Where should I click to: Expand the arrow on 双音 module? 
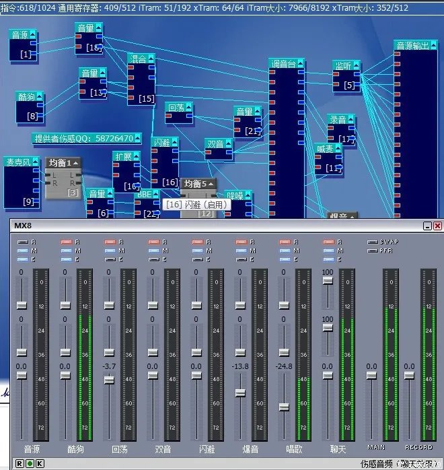coord(229,143)
